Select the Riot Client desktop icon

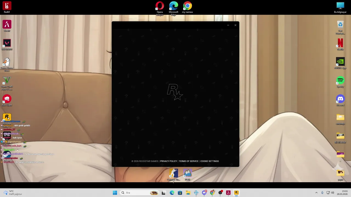coord(7,100)
